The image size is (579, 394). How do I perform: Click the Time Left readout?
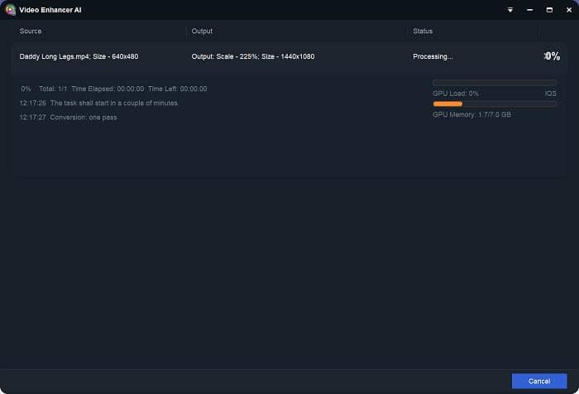(177, 89)
